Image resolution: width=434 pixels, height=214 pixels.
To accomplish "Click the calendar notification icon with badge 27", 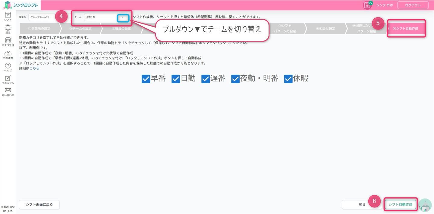I will [x=367, y=5].
